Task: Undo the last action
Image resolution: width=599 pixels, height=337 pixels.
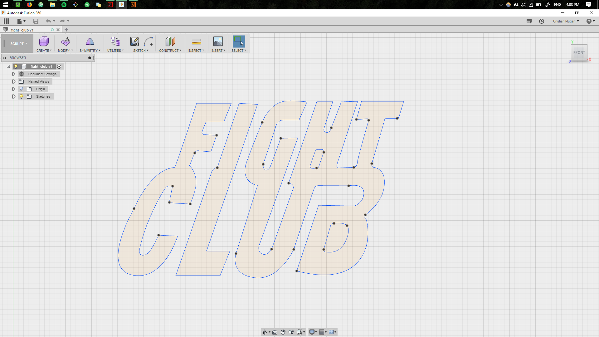Action: click(48, 21)
